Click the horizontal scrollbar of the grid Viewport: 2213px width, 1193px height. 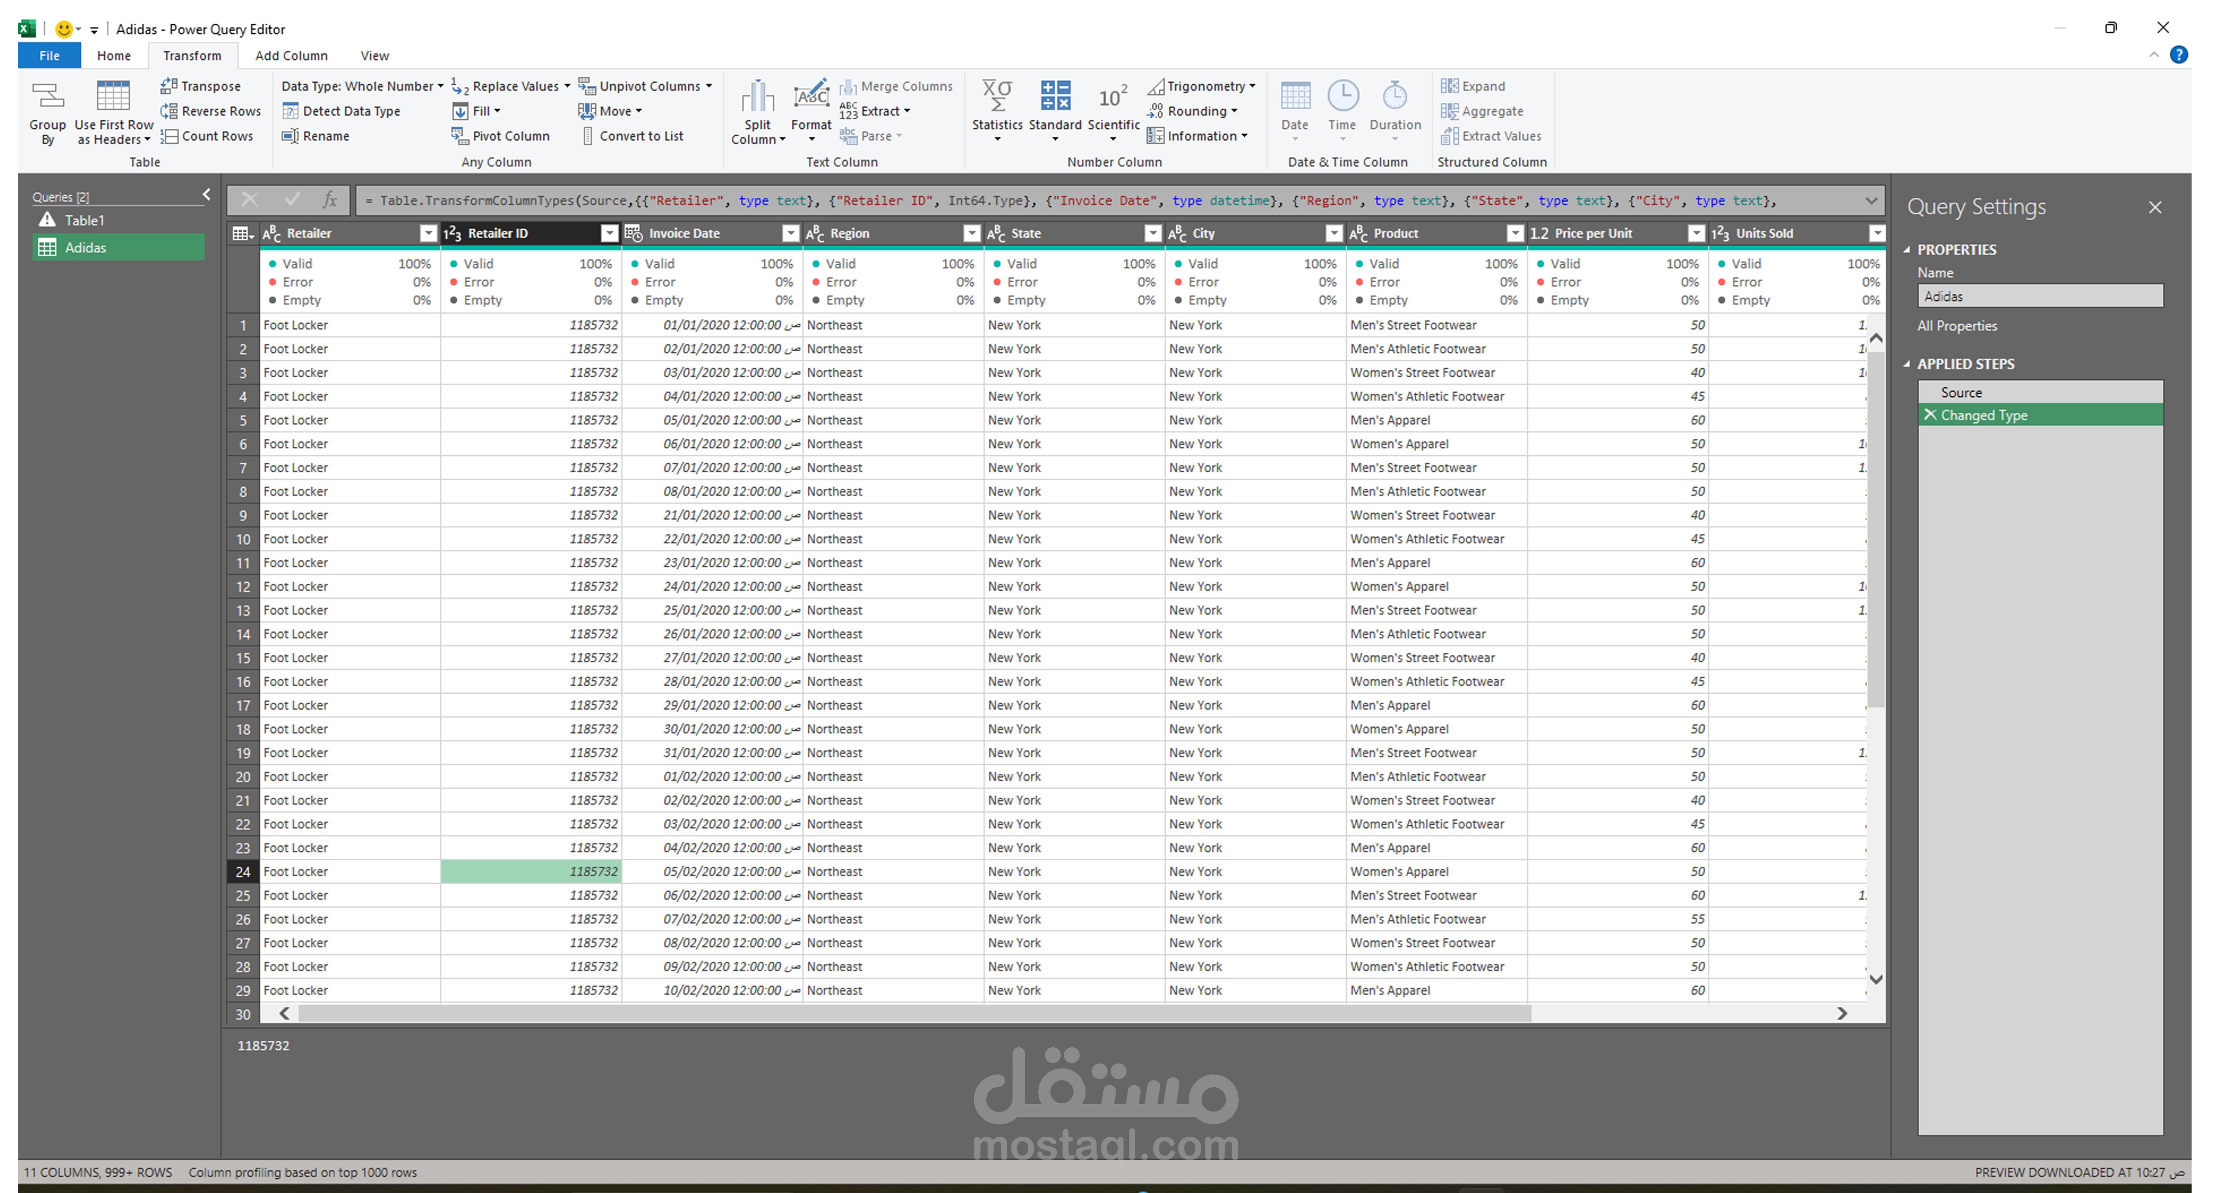(914, 1014)
